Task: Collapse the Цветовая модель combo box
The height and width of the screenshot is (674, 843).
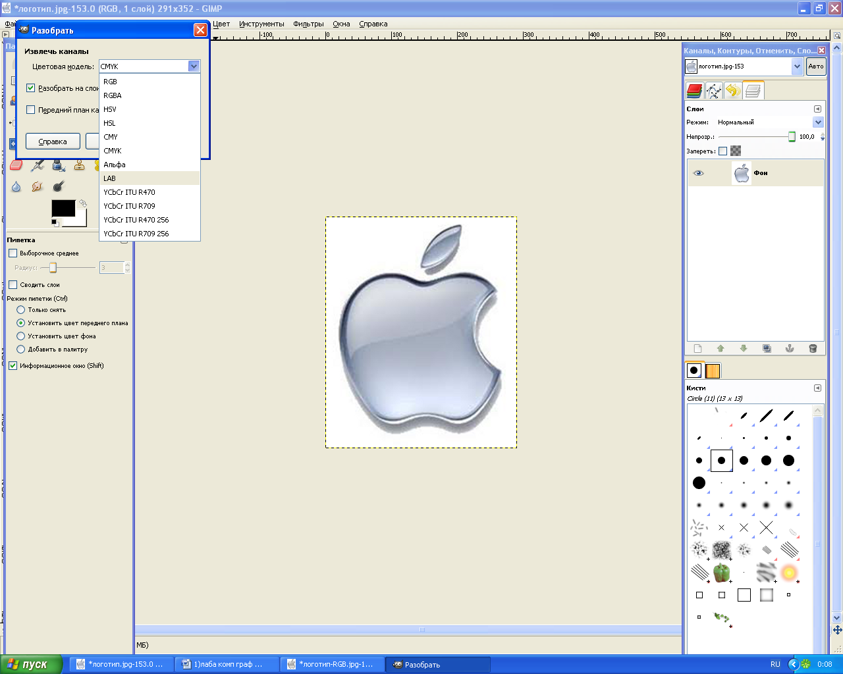Action: pyautogui.click(x=194, y=66)
